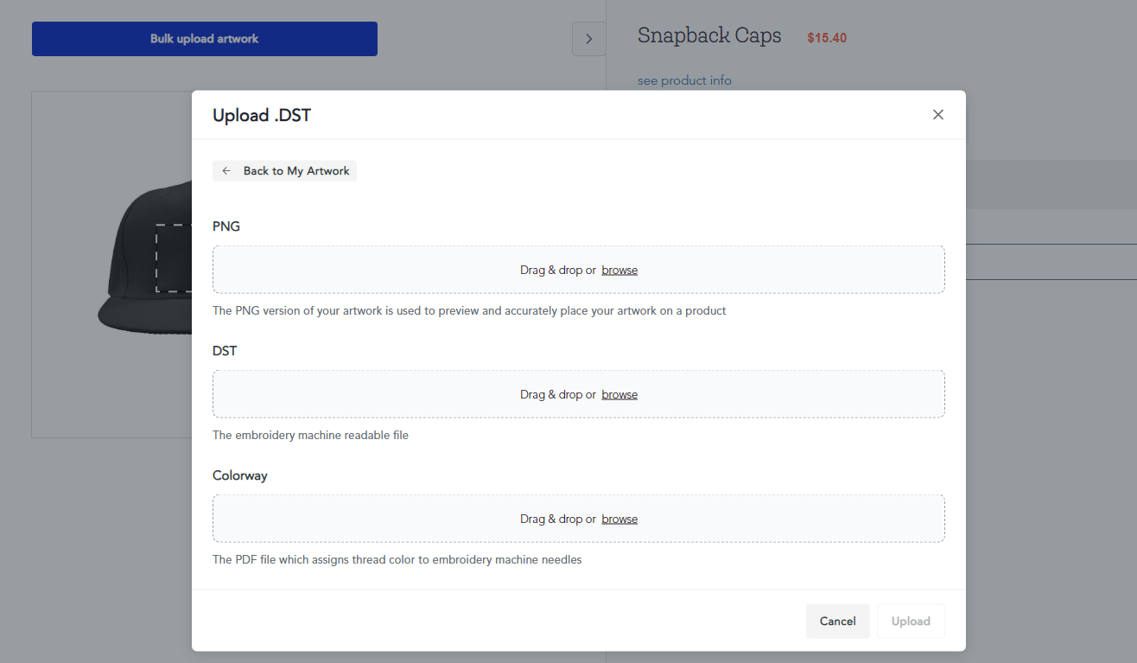Click the Snapback Caps product title
This screenshot has height=663, width=1137.
click(709, 35)
